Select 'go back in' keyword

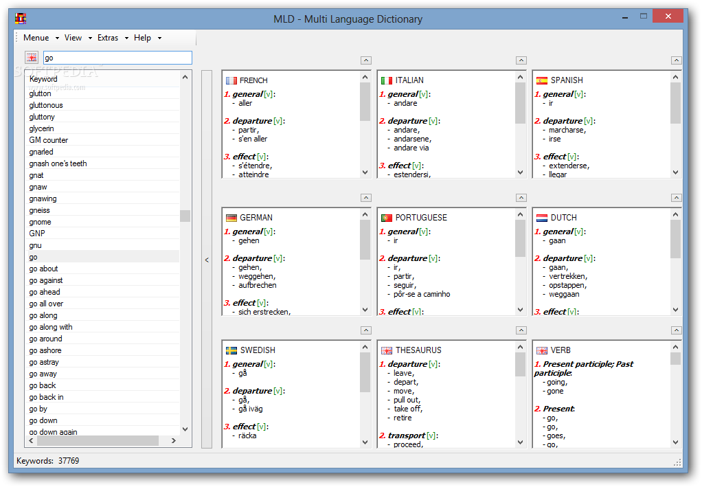coord(104,397)
